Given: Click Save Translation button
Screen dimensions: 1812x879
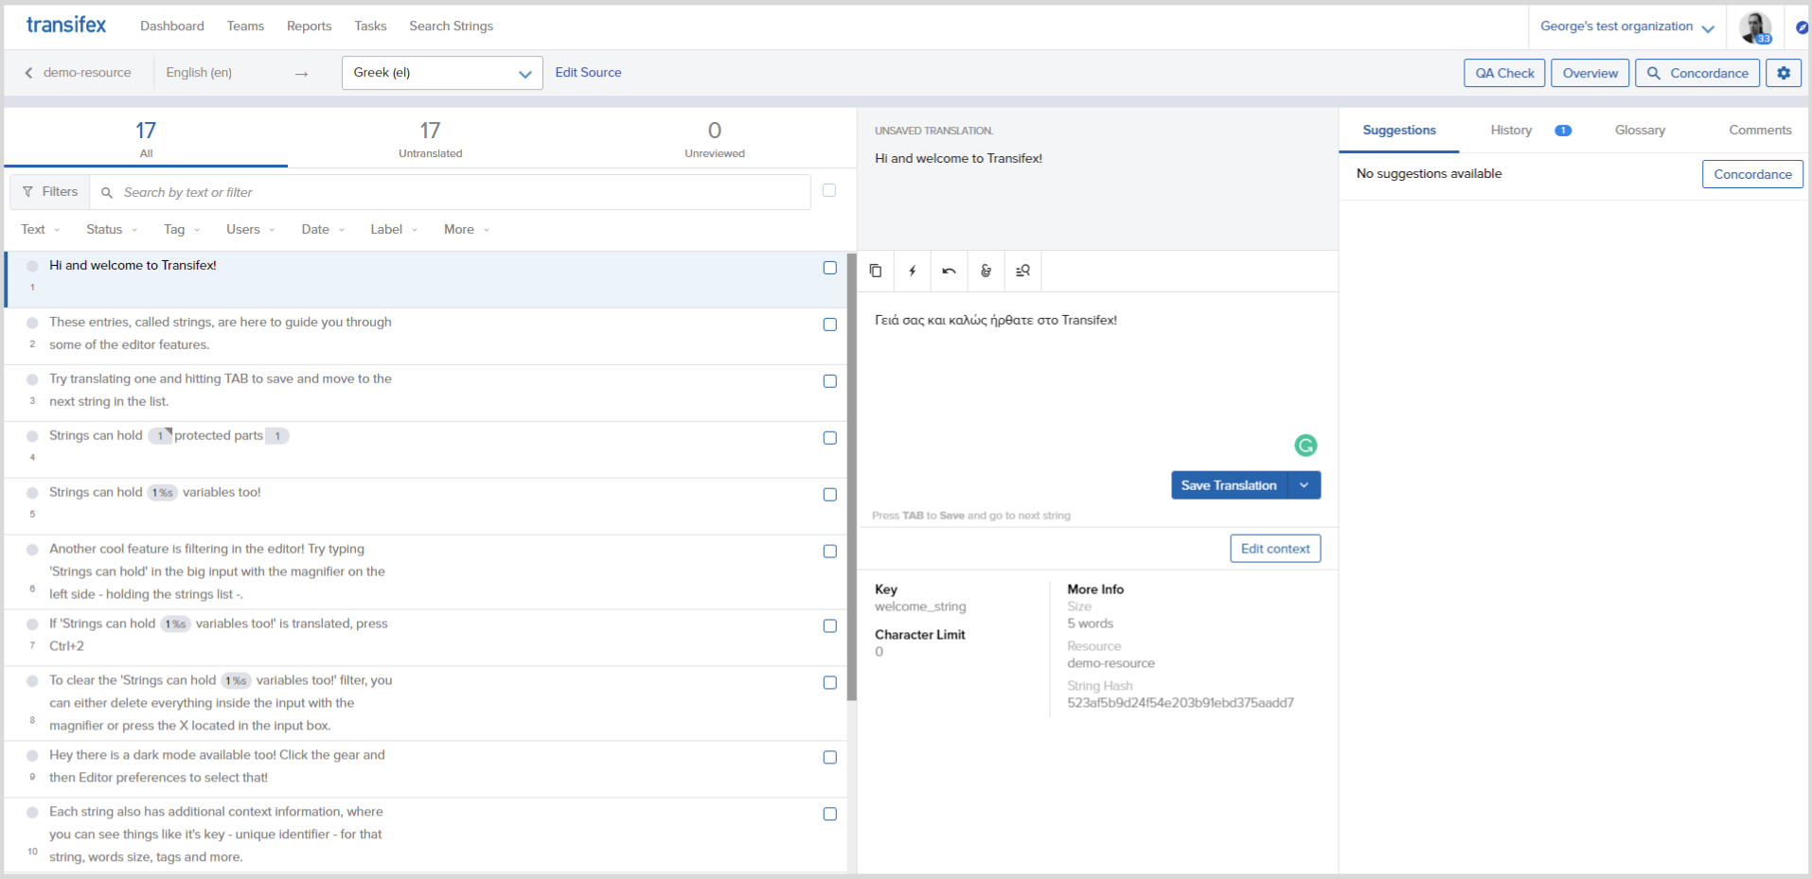Looking at the screenshot, I should pos(1229,485).
